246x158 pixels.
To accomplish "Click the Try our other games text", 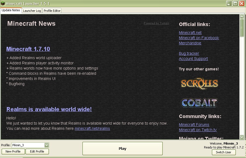I will 199,69.
